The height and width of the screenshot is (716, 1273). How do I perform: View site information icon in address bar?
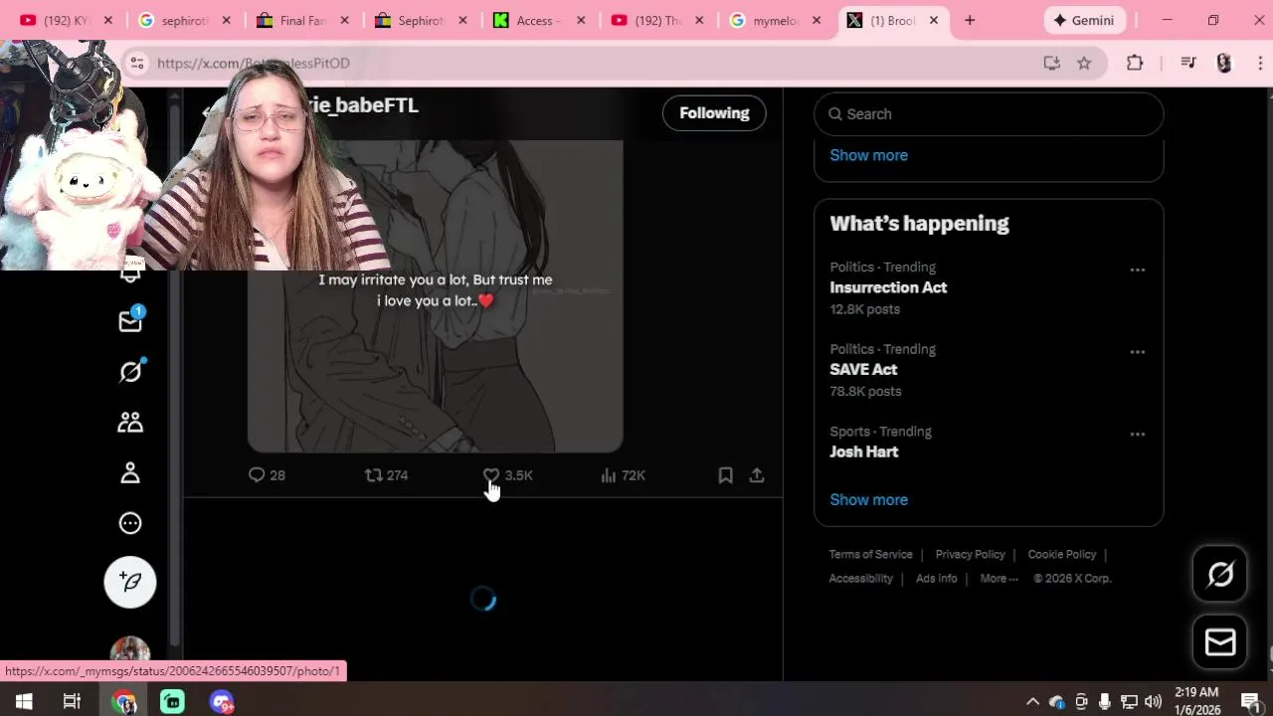136,63
